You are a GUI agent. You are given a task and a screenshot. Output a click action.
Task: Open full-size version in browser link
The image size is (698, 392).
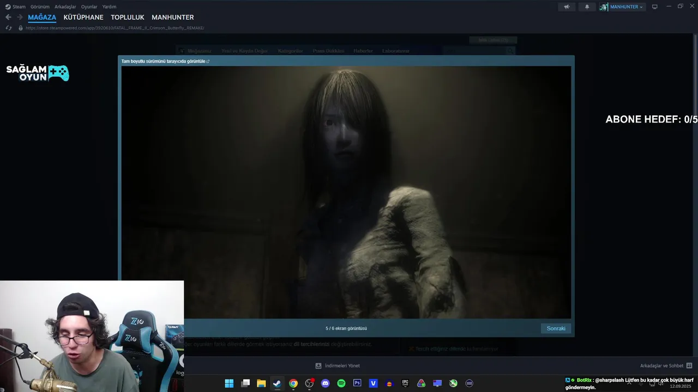[165, 61]
